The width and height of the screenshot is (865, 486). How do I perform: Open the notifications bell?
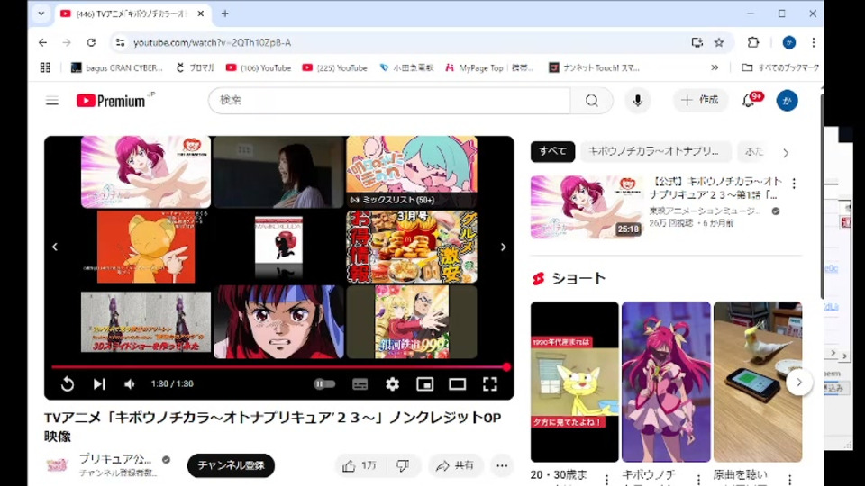pos(749,100)
